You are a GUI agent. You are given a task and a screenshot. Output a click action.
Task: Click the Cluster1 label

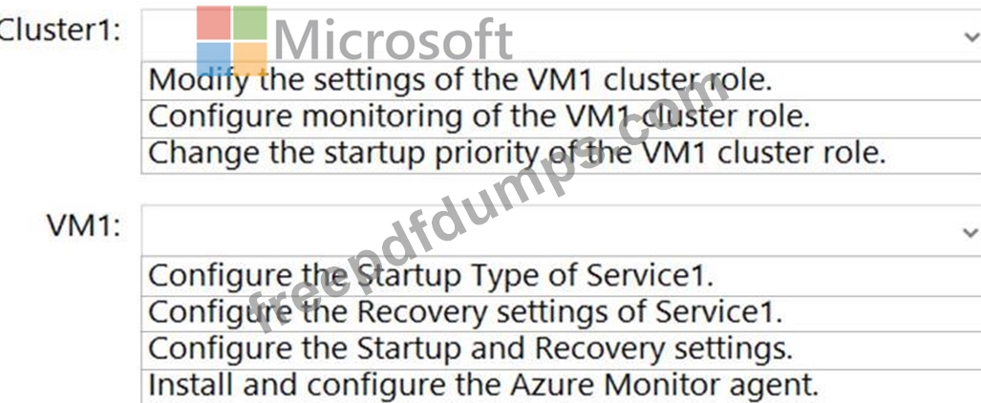tap(59, 29)
